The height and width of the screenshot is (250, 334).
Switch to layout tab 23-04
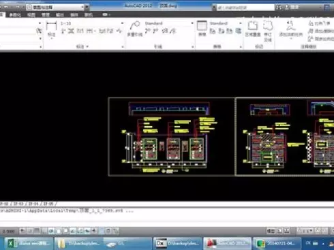(x=33, y=204)
